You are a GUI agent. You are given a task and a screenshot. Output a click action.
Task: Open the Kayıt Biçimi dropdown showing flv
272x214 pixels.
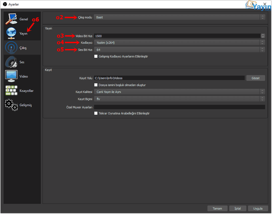tap(180, 99)
